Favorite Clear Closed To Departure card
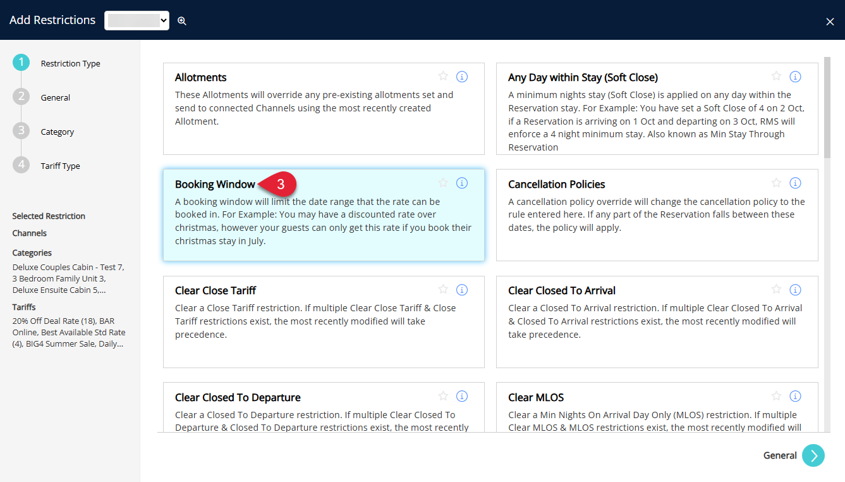Image resolution: width=845 pixels, height=482 pixels. tap(443, 396)
